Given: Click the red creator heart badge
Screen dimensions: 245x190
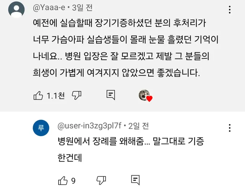Looking at the screenshot, I should 149,98.
